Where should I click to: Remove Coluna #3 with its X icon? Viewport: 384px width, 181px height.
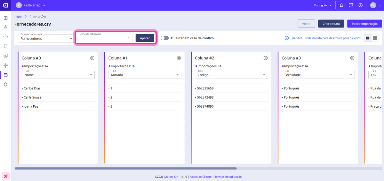pyautogui.click(x=352, y=58)
